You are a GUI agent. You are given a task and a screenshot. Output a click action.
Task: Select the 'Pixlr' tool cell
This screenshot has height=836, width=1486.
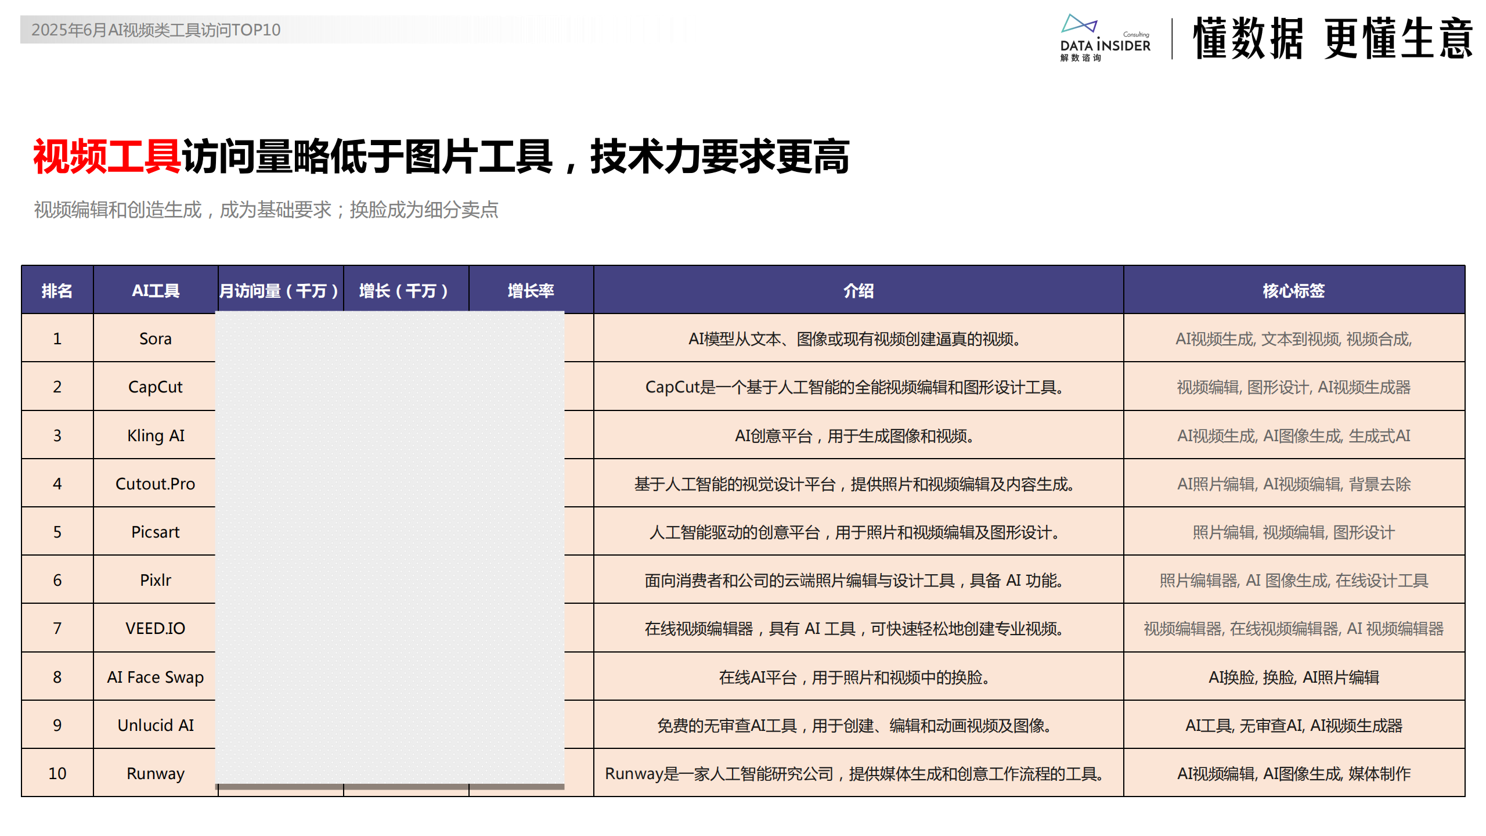click(x=156, y=580)
